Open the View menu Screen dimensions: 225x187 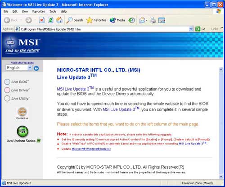[x=25, y=11]
